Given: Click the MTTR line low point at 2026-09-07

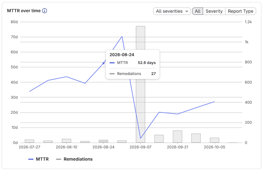Looking at the screenshot, I should (x=141, y=138).
